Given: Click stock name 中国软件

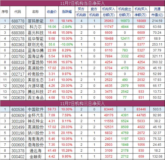Looking at the screenshot, I should [x=36, y=109].
